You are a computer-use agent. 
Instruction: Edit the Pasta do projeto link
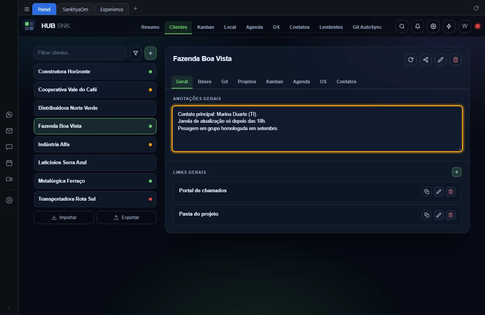(439, 215)
